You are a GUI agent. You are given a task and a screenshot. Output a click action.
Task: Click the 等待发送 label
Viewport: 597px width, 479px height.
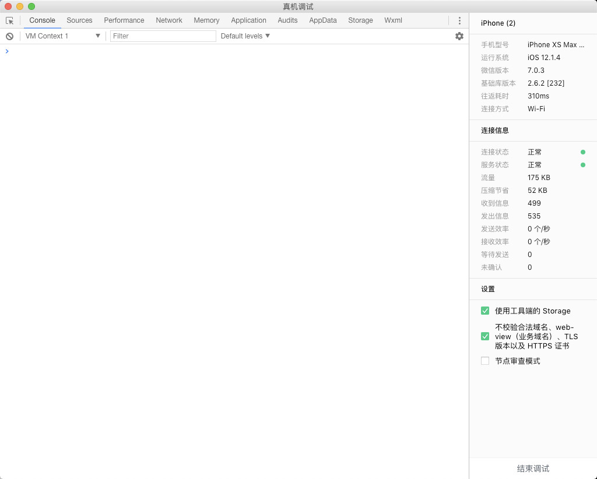494,255
